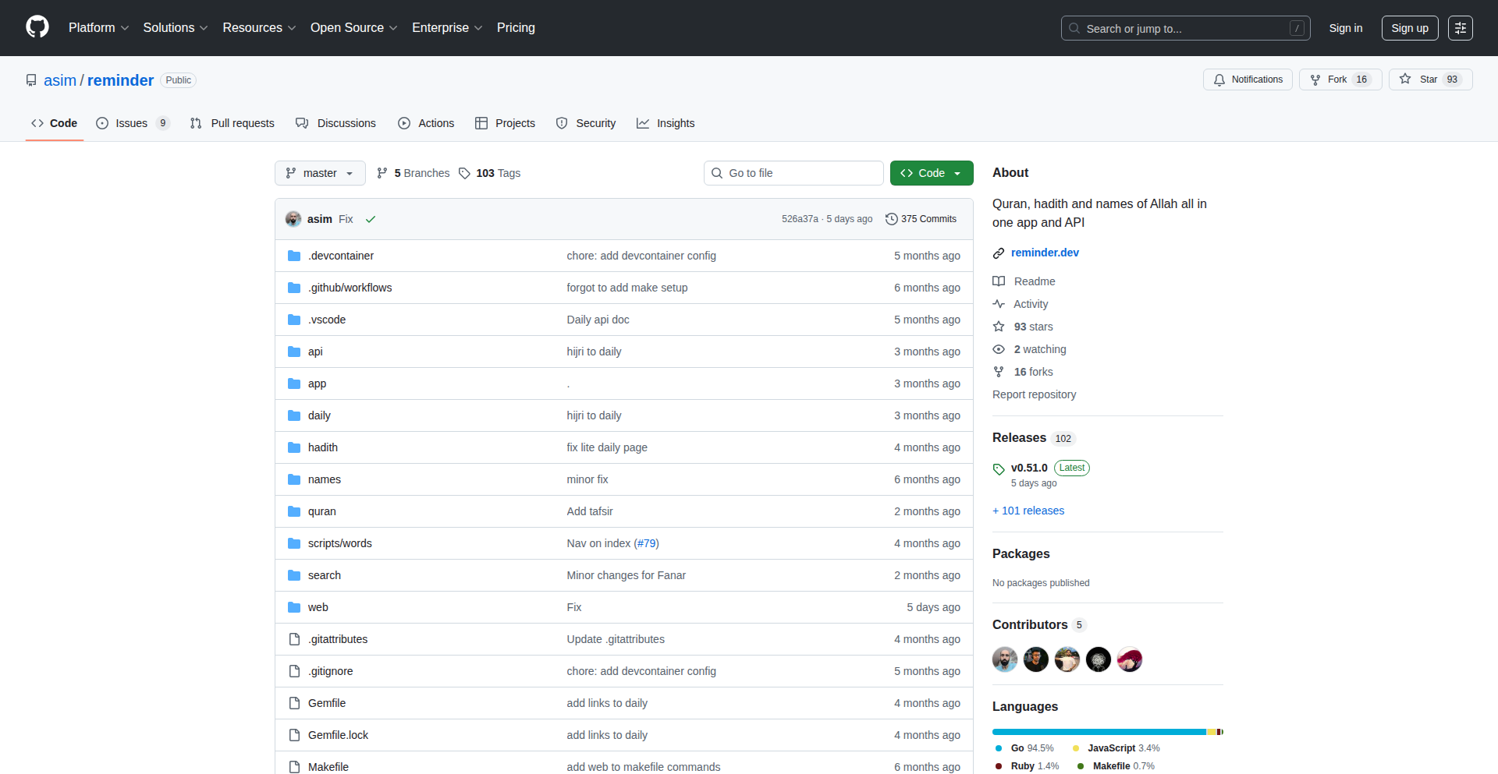This screenshot has width=1498, height=774.
Task: Switch to the Insights tab
Action: point(666,123)
